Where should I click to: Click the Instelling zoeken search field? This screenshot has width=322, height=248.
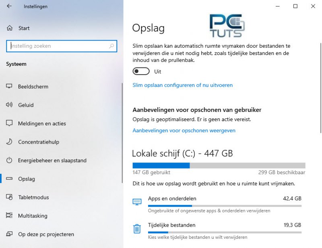click(58, 46)
